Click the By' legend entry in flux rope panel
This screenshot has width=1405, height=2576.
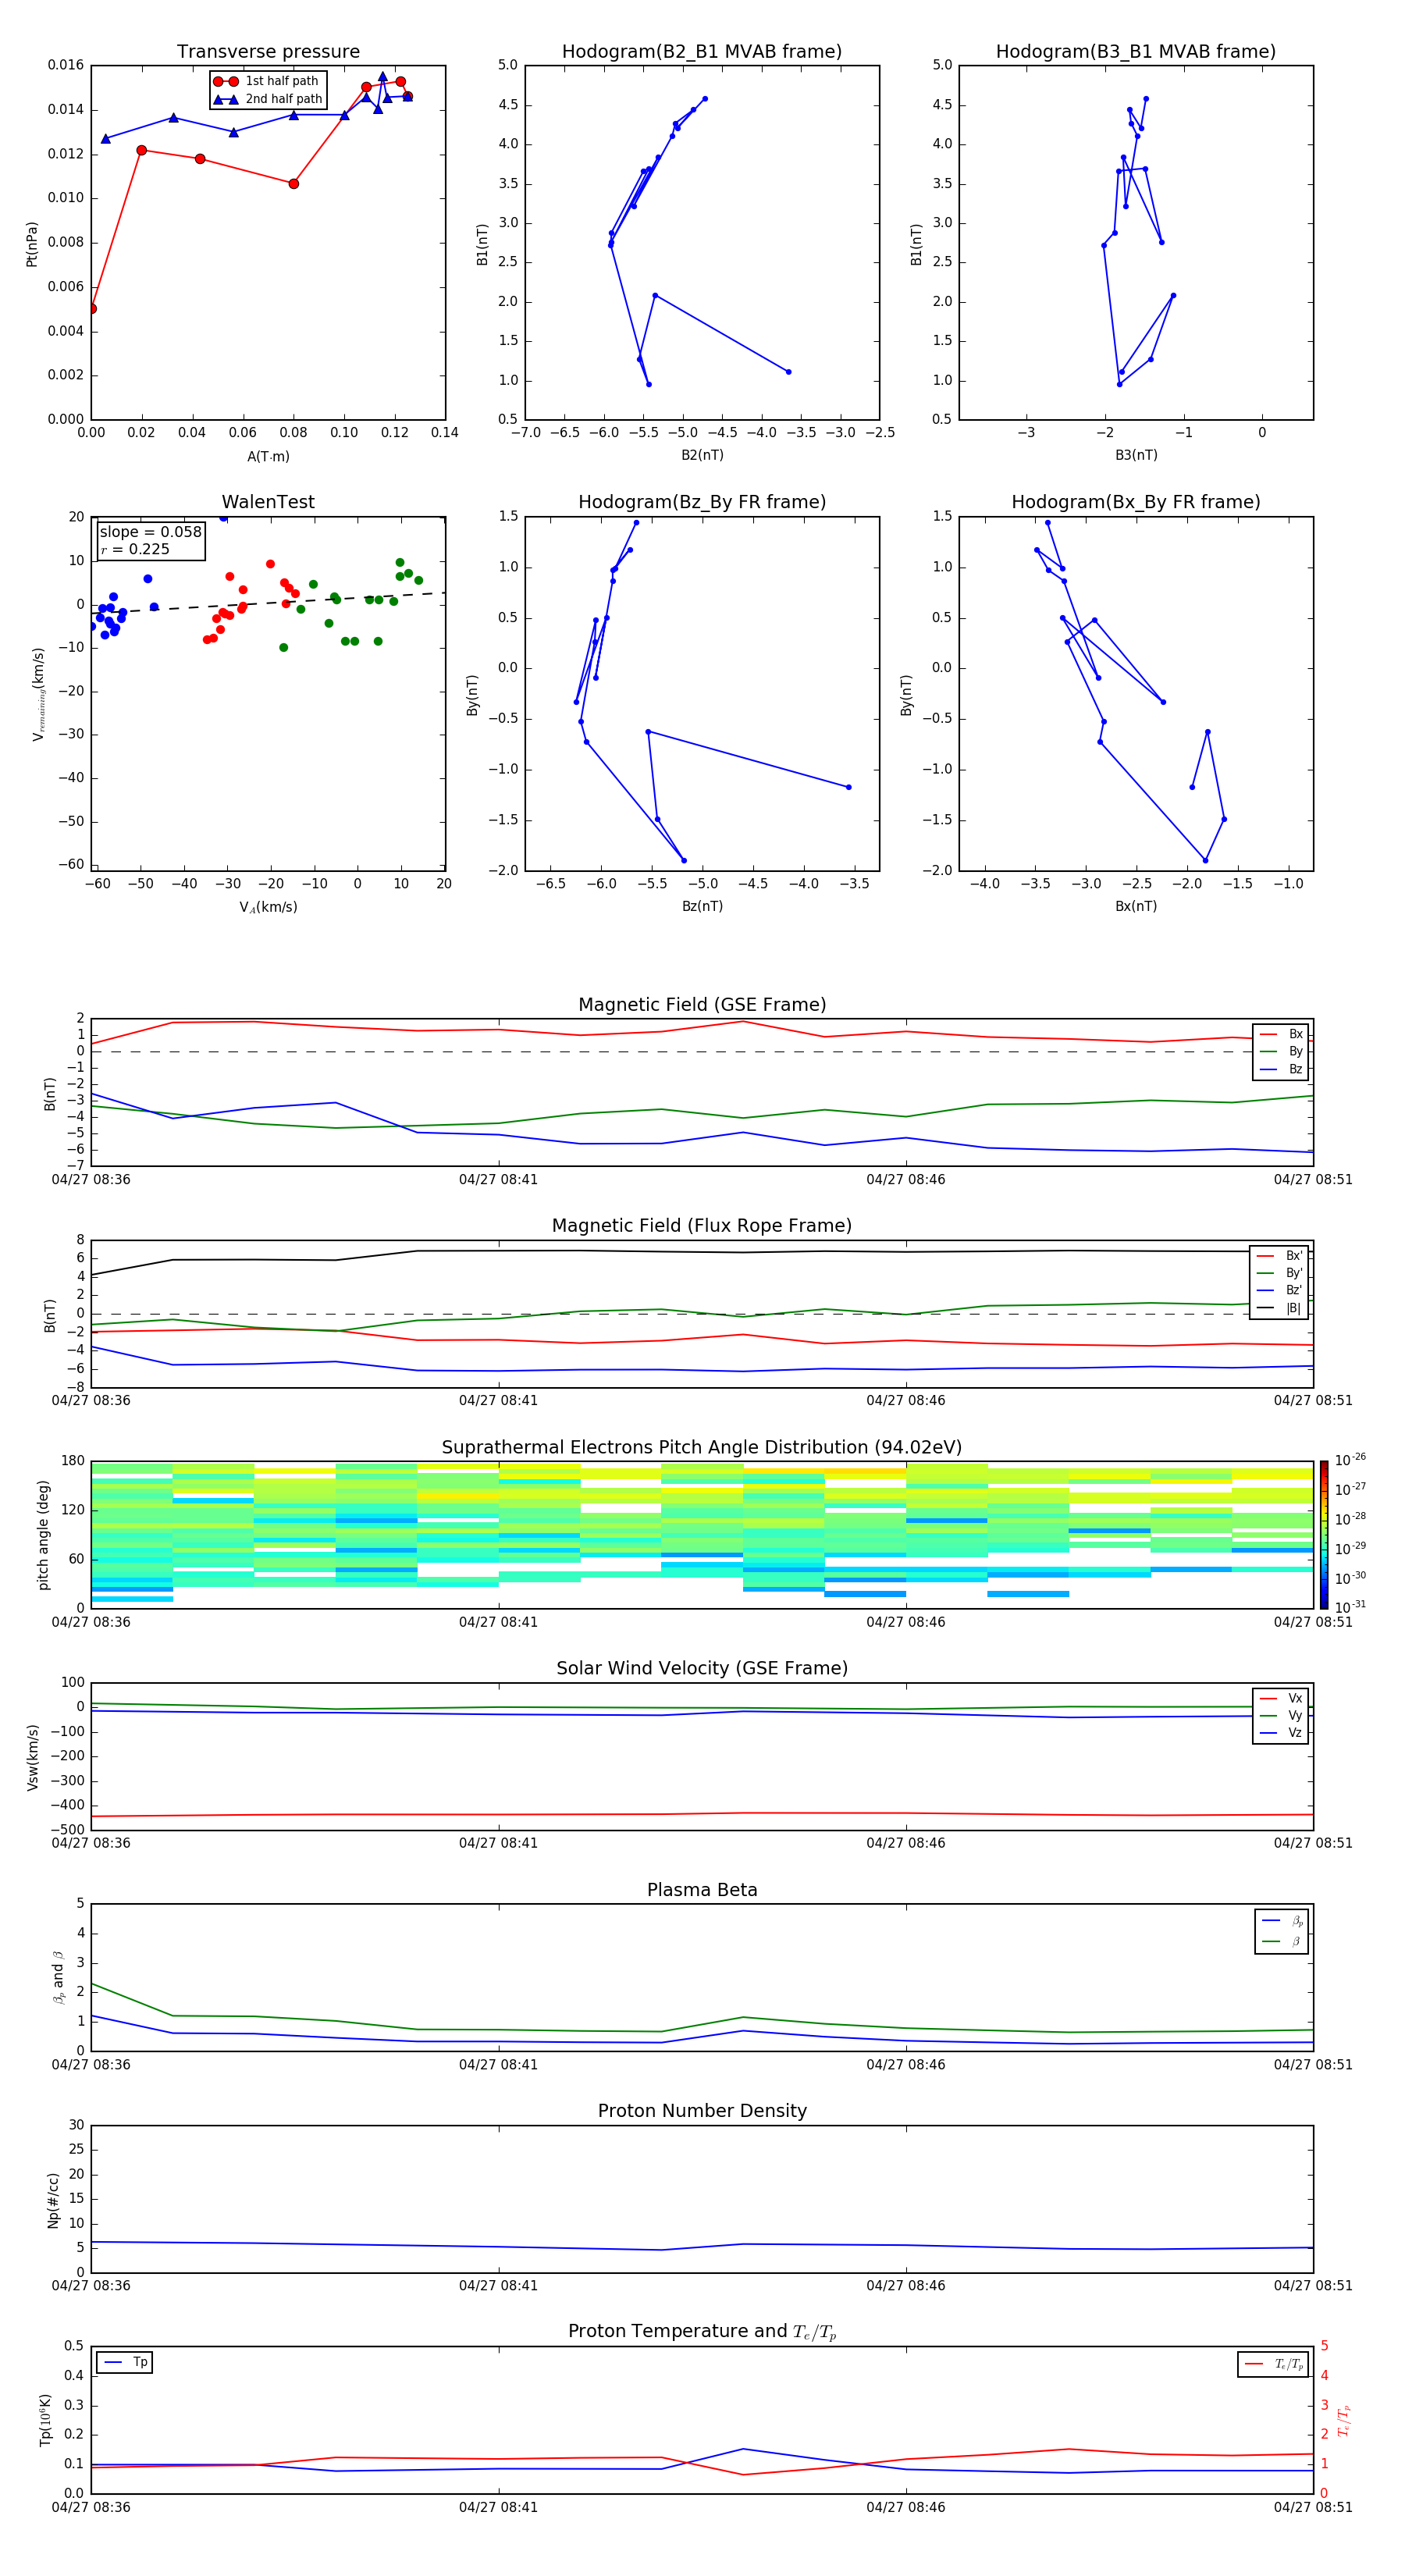tap(1279, 1273)
